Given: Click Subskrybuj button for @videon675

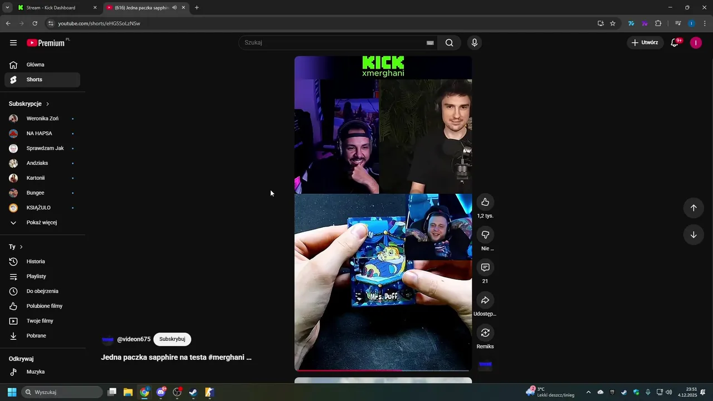Looking at the screenshot, I should click(x=172, y=339).
